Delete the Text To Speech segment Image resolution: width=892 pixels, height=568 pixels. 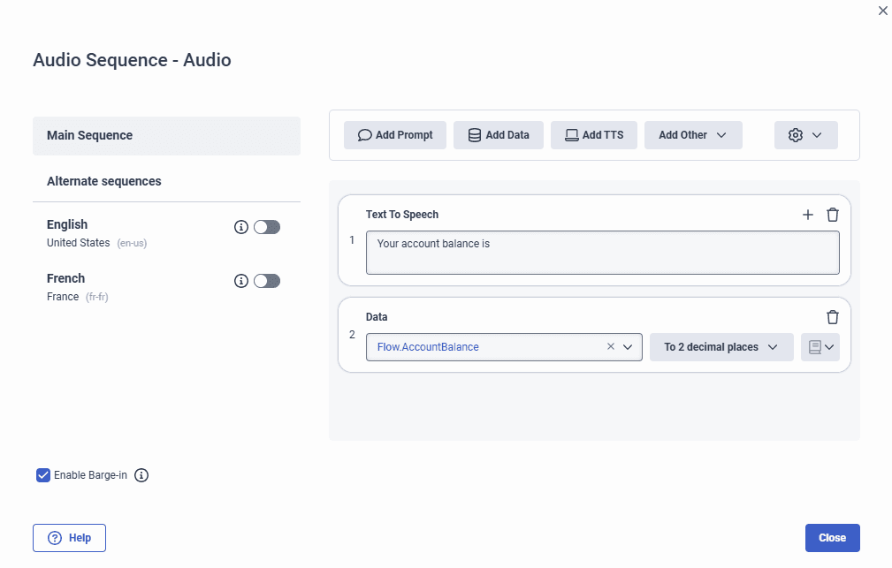[x=832, y=214]
